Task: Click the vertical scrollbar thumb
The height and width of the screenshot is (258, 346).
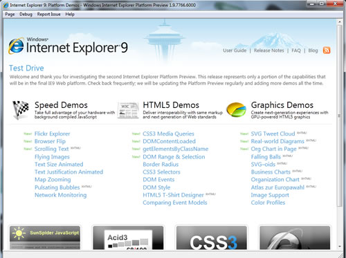Action: (x=339, y=116)
